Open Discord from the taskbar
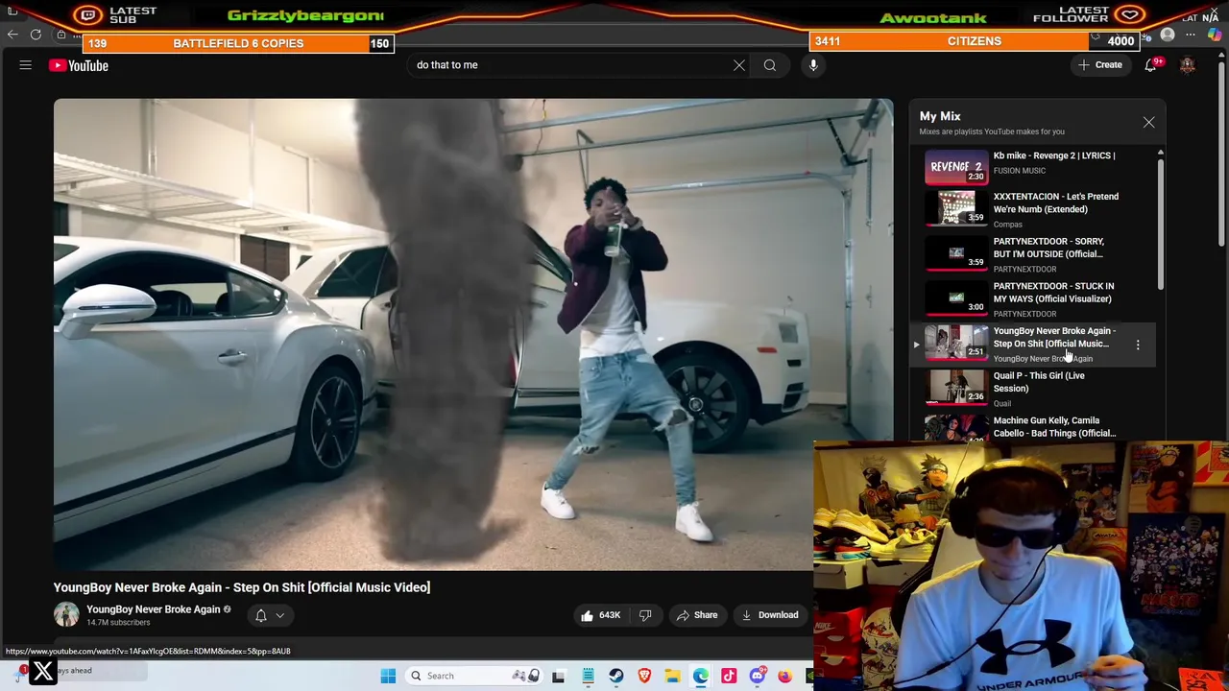 pyautogui.click(x=758, y=676)
